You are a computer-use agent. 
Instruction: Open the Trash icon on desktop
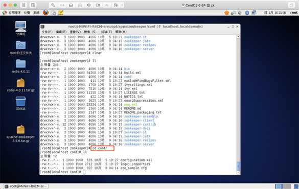coord(20,103)
